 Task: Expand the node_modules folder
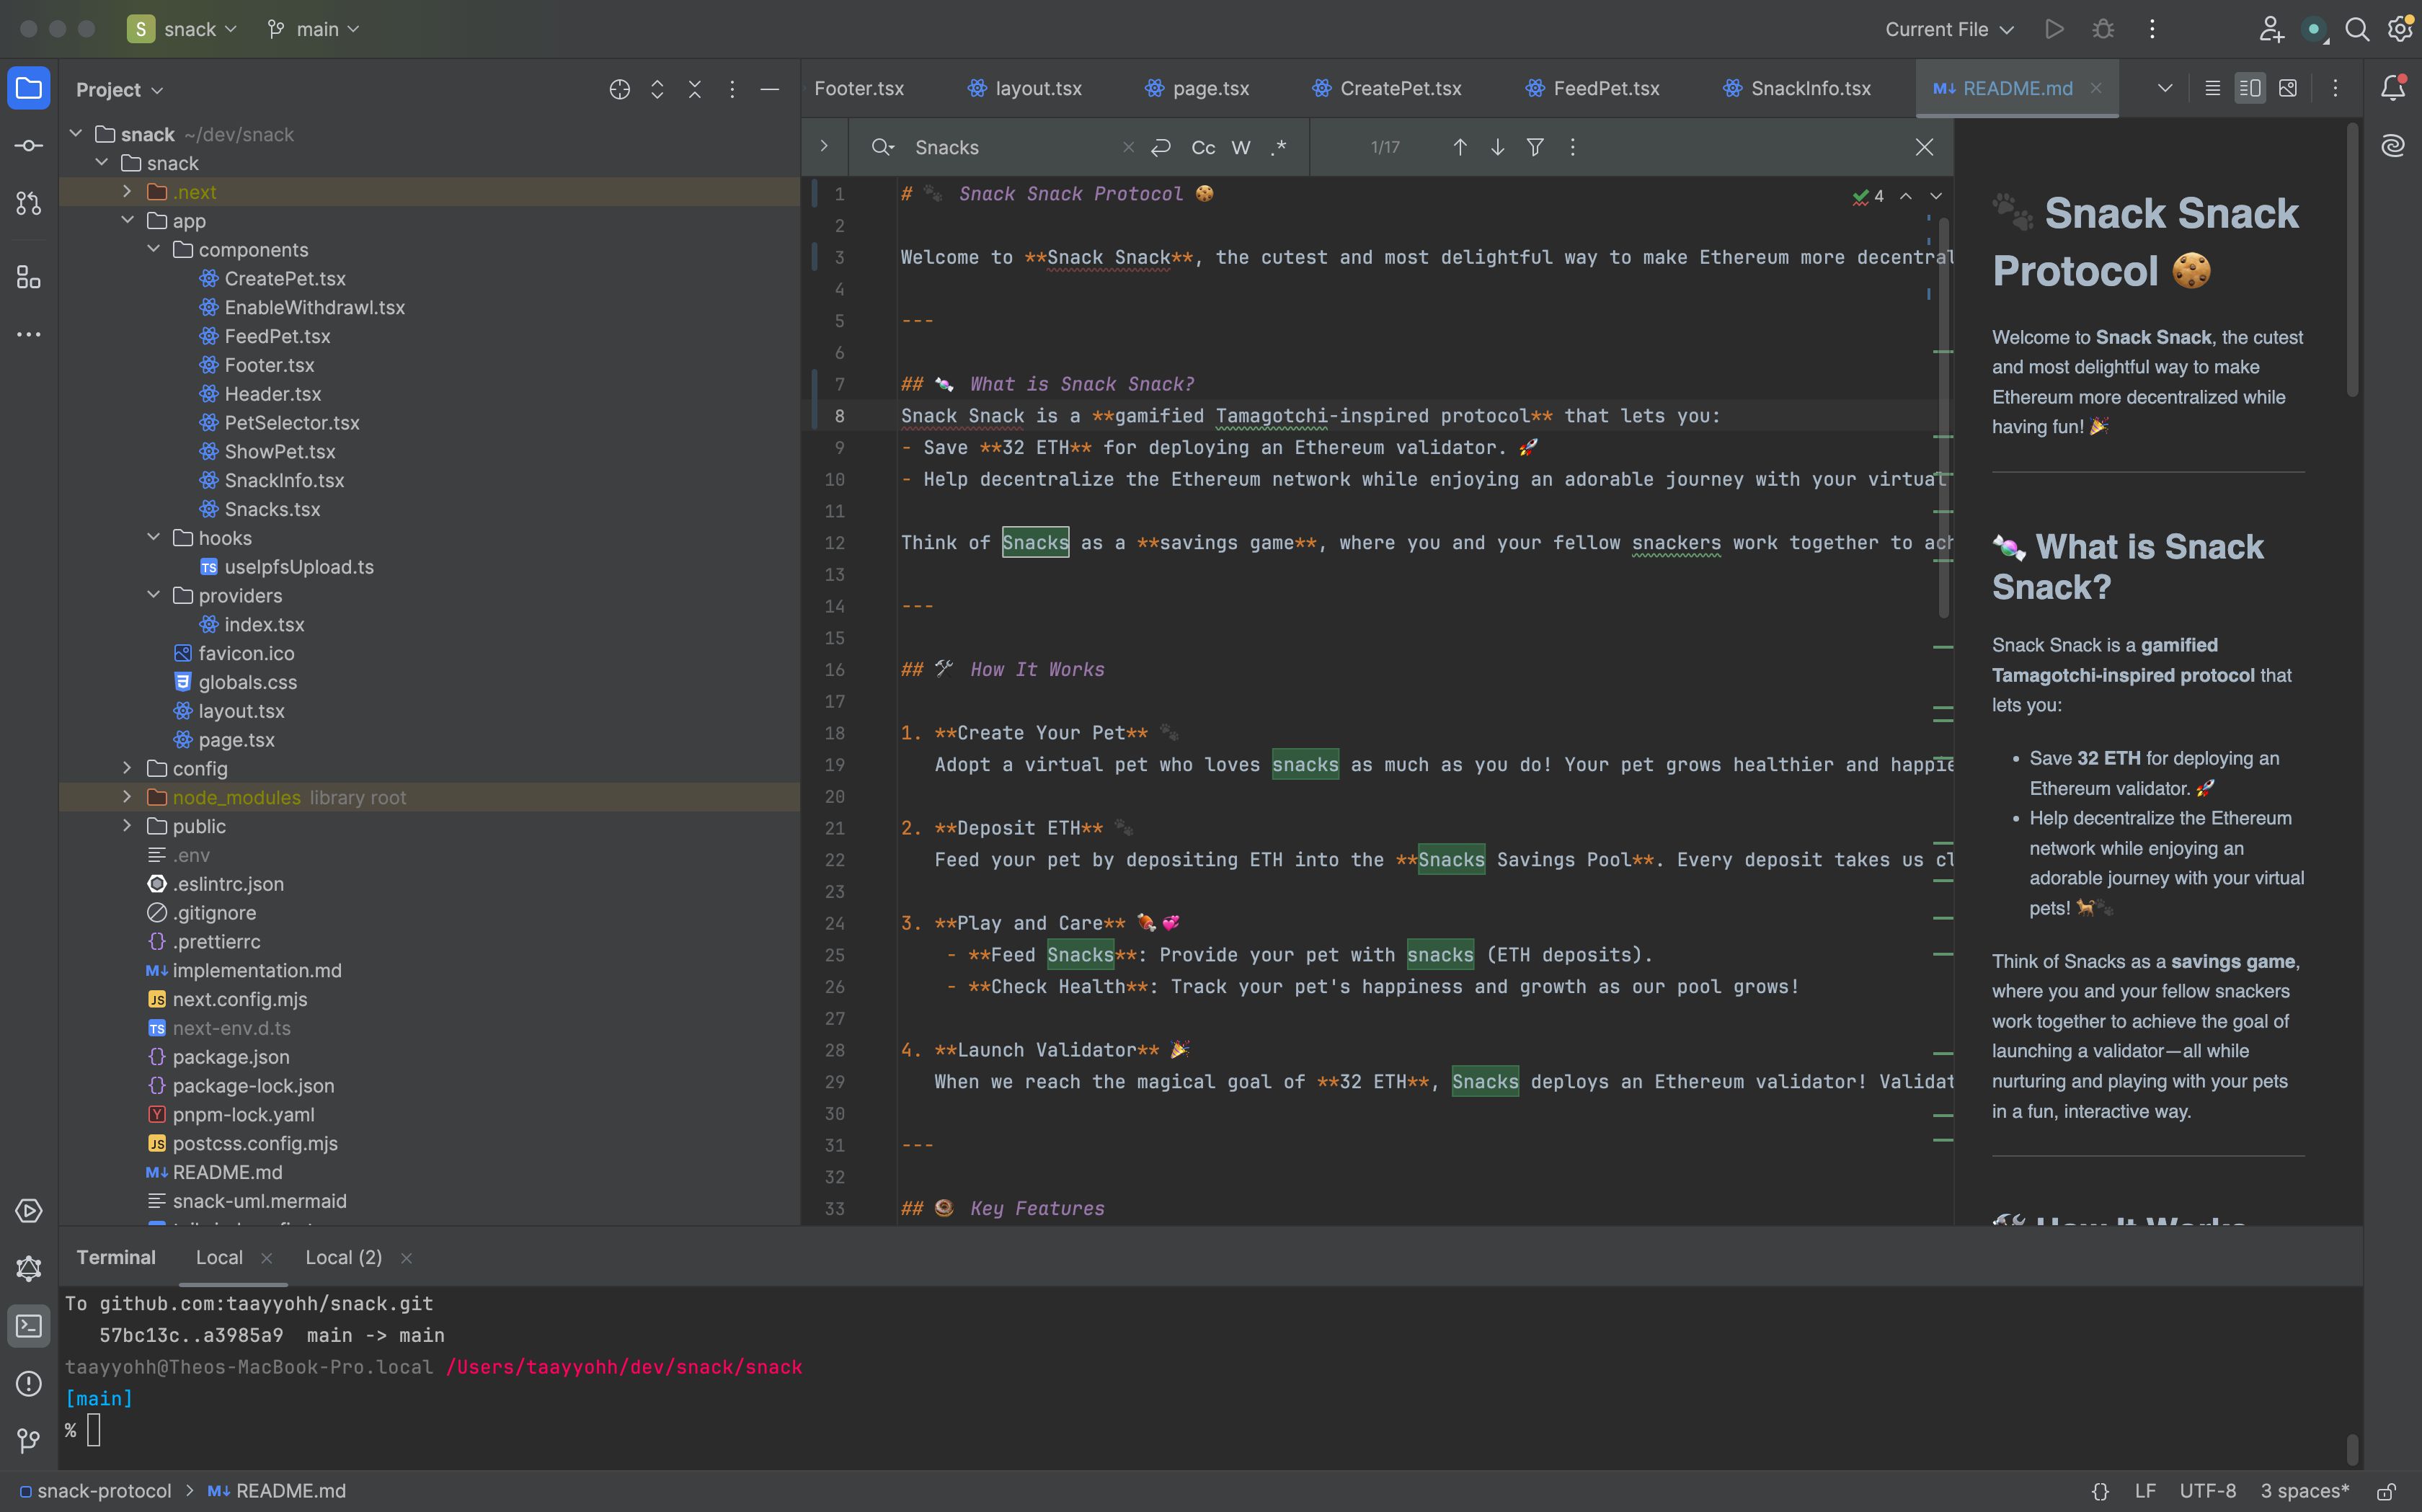[127, 797]
